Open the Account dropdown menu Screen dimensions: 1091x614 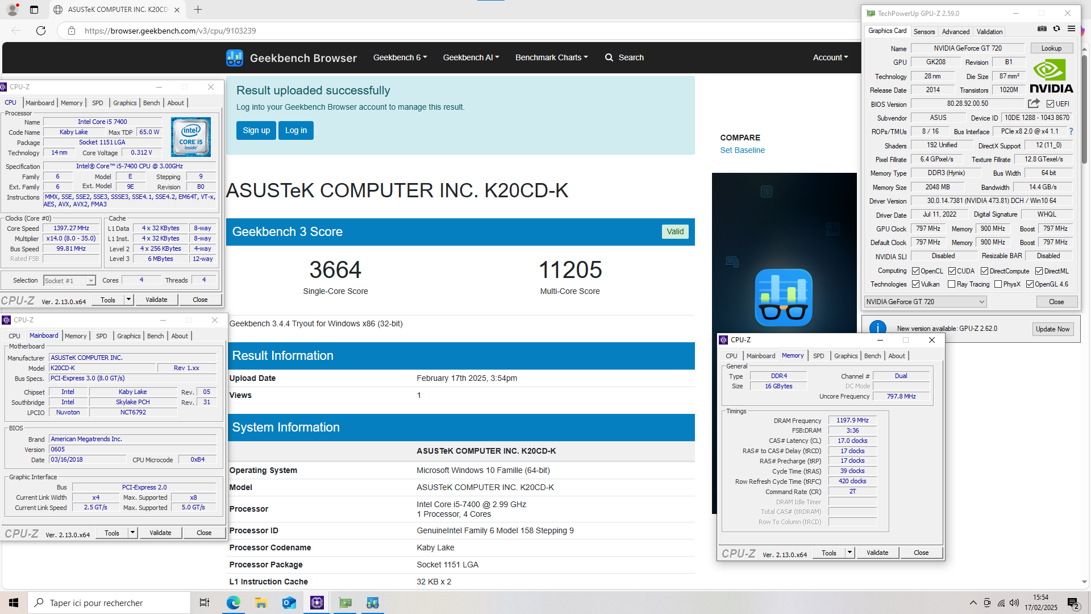pos(830,57)
